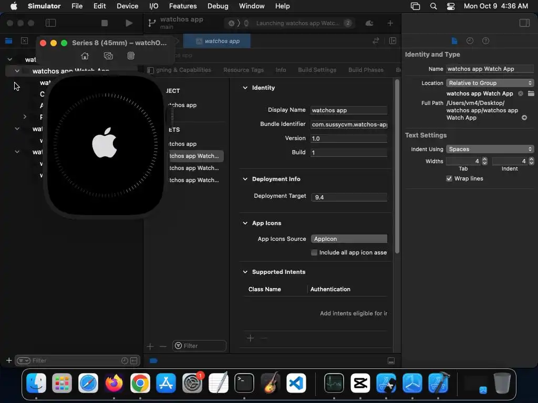Screen dimensions: 538x403
Task: Enable Include all app icon assets checkbox
Action: pos(314,252)
